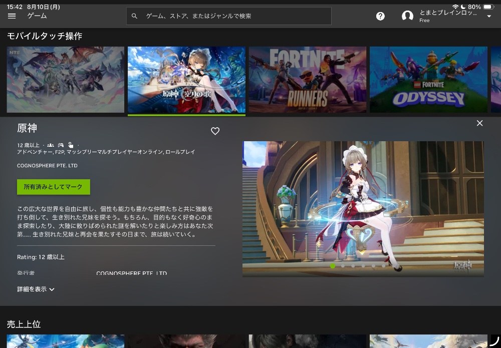Focus the game search input field
This screenshot has height=348, width=501.
229,16
